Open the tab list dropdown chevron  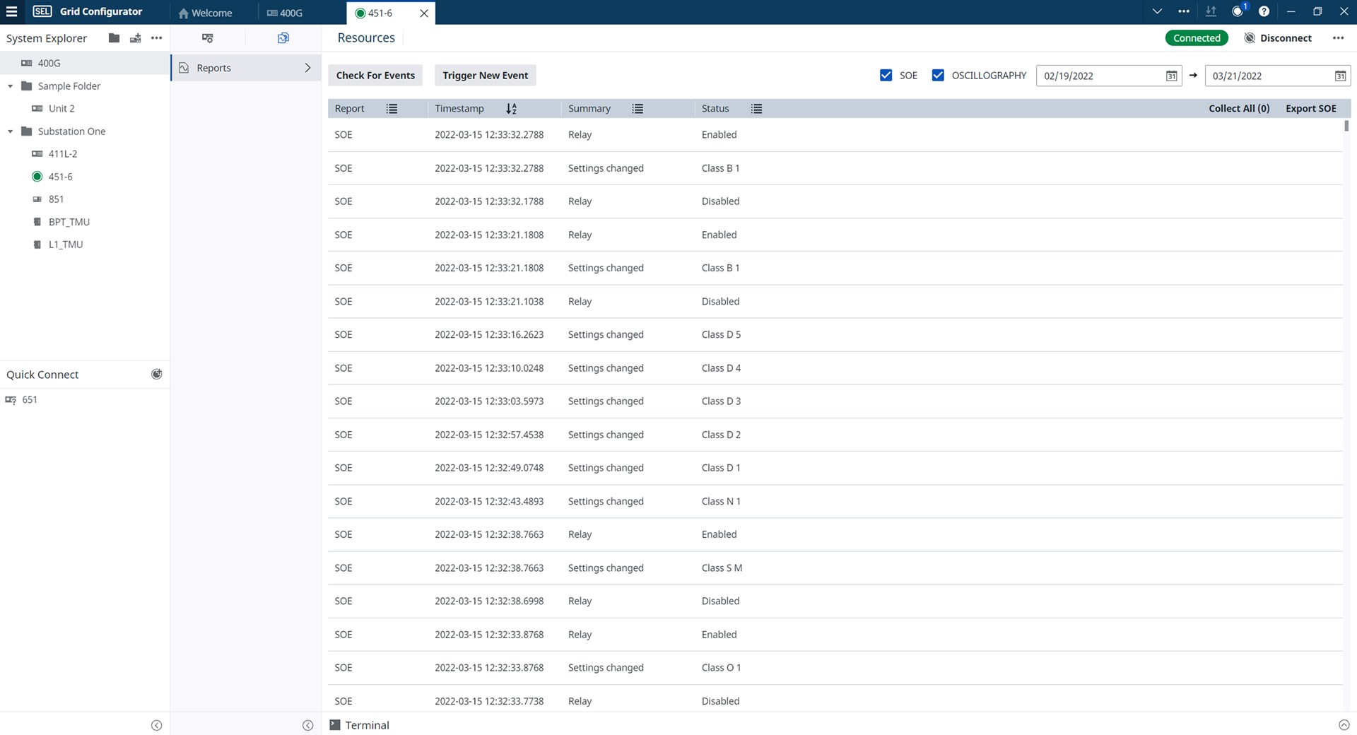pyautogui.click(x=1157, y=11)
